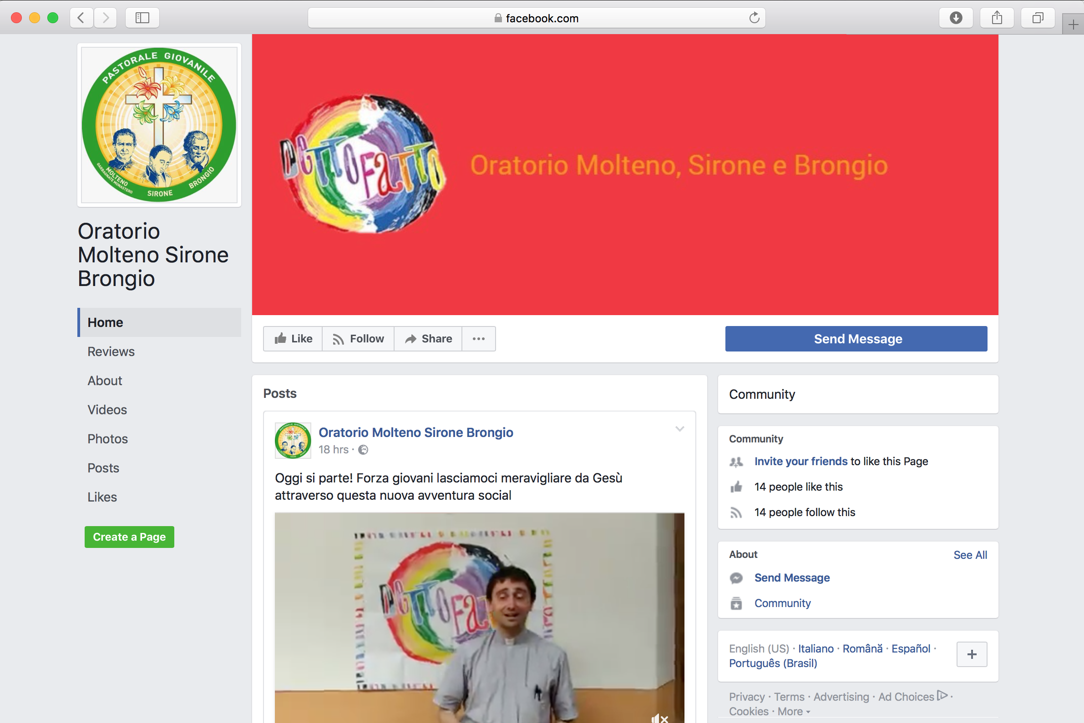
Task: Click the post's public globe privacy icon
Action: (x=363, y=450)
